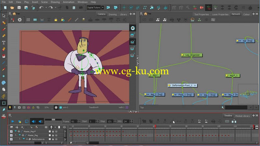
Task: Click the Open folder icon
Action: tap(12, 7)
